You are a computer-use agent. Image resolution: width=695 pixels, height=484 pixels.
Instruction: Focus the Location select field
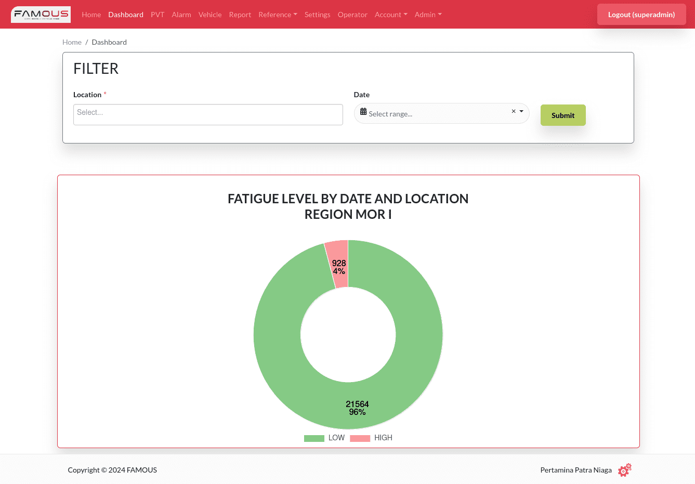[208, 114]
